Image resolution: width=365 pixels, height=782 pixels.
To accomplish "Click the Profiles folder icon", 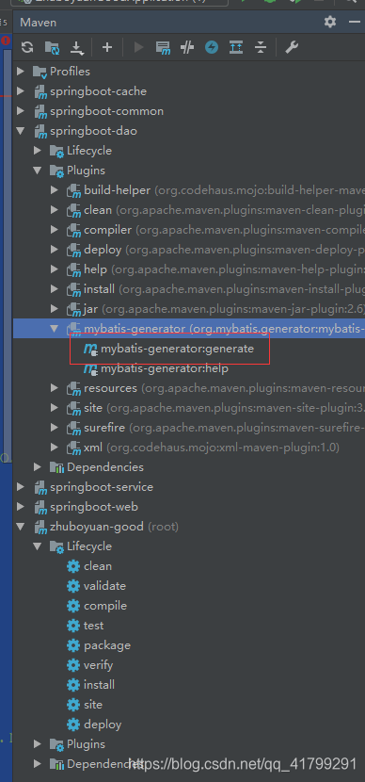I will pos(40,72).
